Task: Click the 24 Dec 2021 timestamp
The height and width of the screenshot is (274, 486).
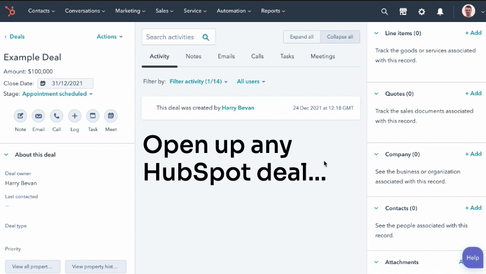Action: pos(323,108)
